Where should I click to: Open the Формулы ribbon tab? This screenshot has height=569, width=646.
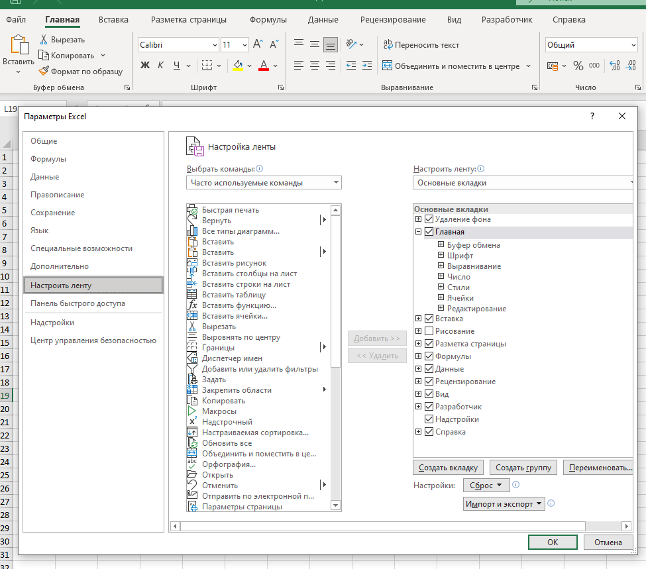(268, 19)
